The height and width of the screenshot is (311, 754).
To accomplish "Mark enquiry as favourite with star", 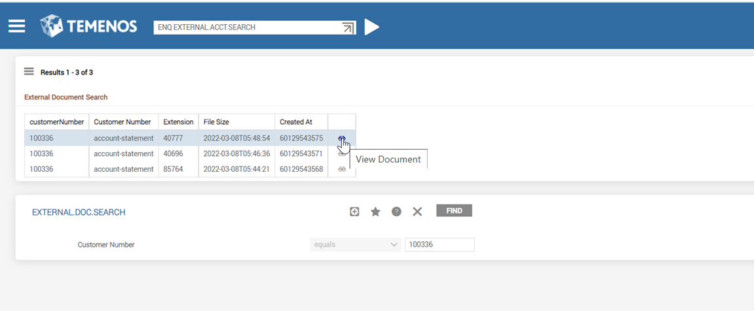I will (x=375, y=212).
